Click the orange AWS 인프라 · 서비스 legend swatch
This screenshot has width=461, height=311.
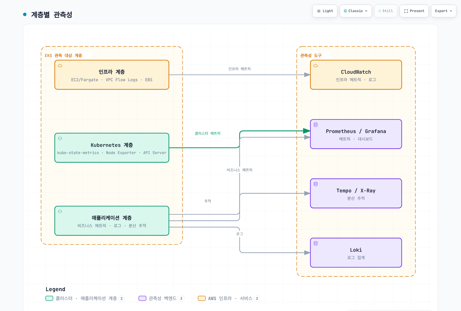[x=202, y=298]
